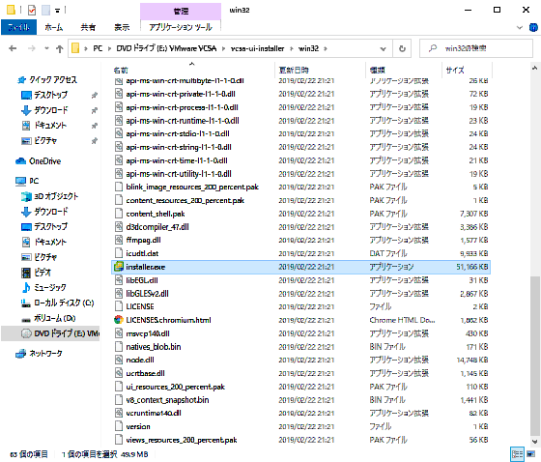The width and height of the screenshot is (541, 462).
Task: Click the Properties checkmark icon in title bar
Action: point(32,10)
